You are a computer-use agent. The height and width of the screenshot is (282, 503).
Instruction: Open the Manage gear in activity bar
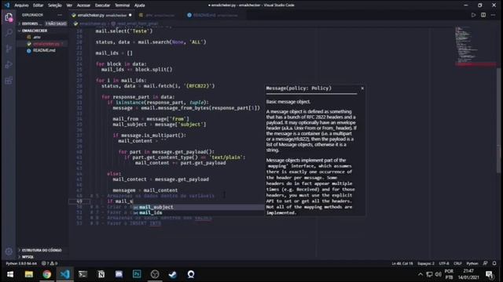(x=9, y=251)
